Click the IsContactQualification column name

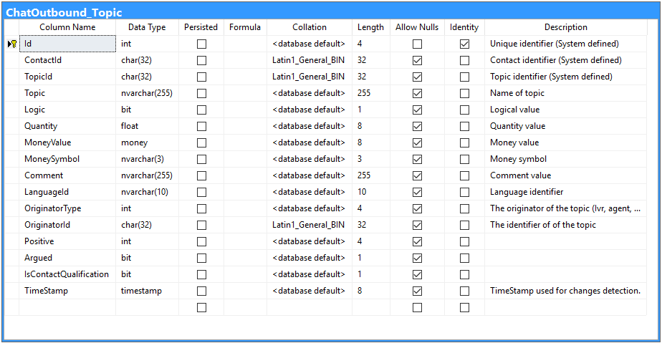(x=67, y=274)
